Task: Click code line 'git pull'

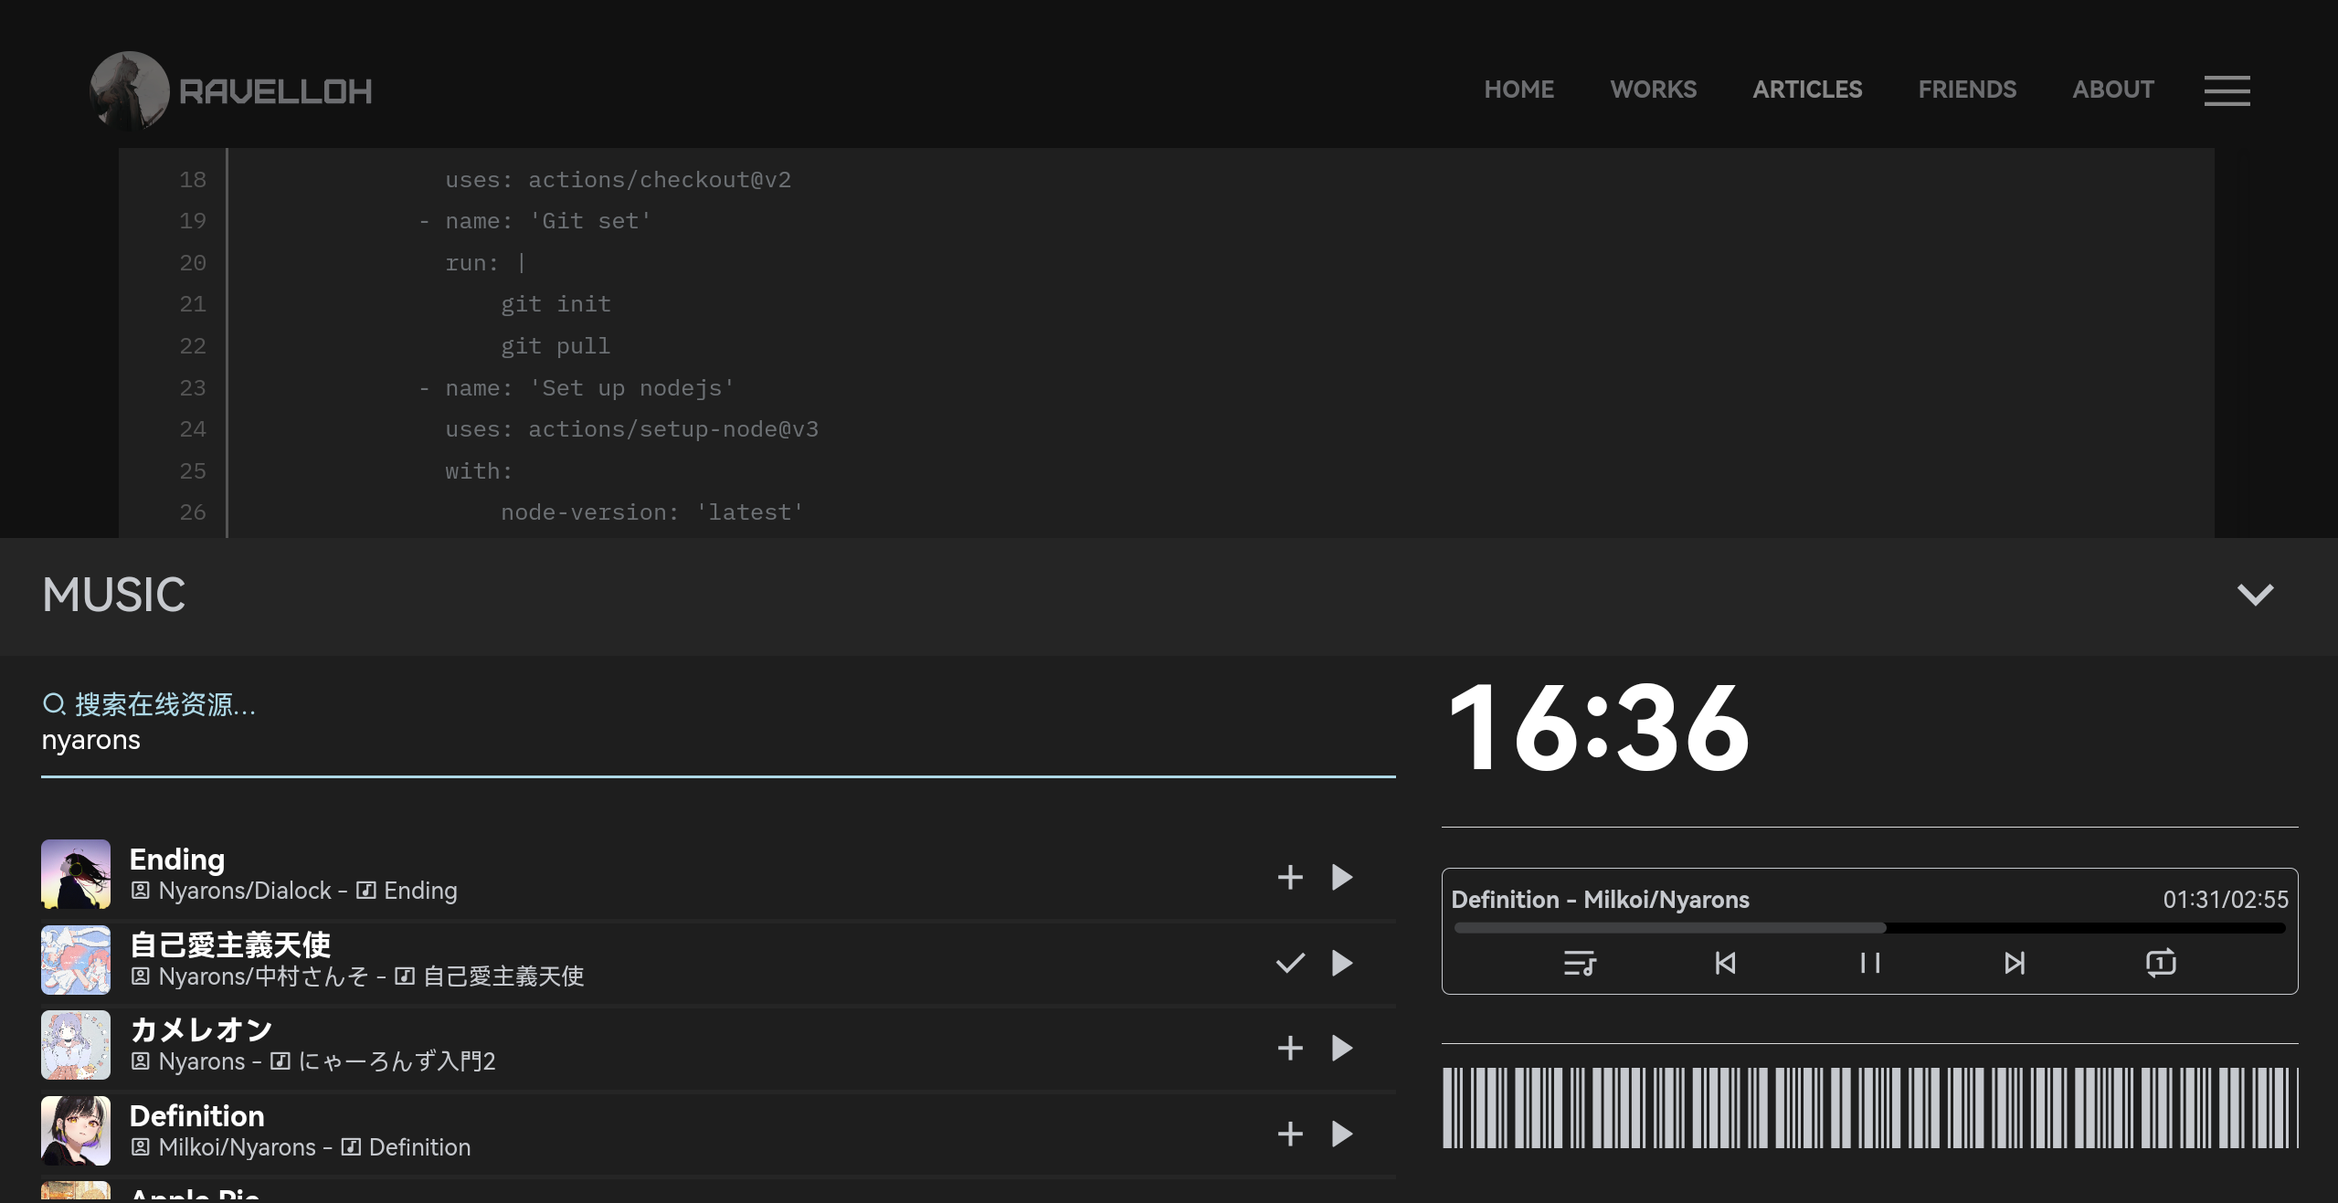Action: [555, 346]
